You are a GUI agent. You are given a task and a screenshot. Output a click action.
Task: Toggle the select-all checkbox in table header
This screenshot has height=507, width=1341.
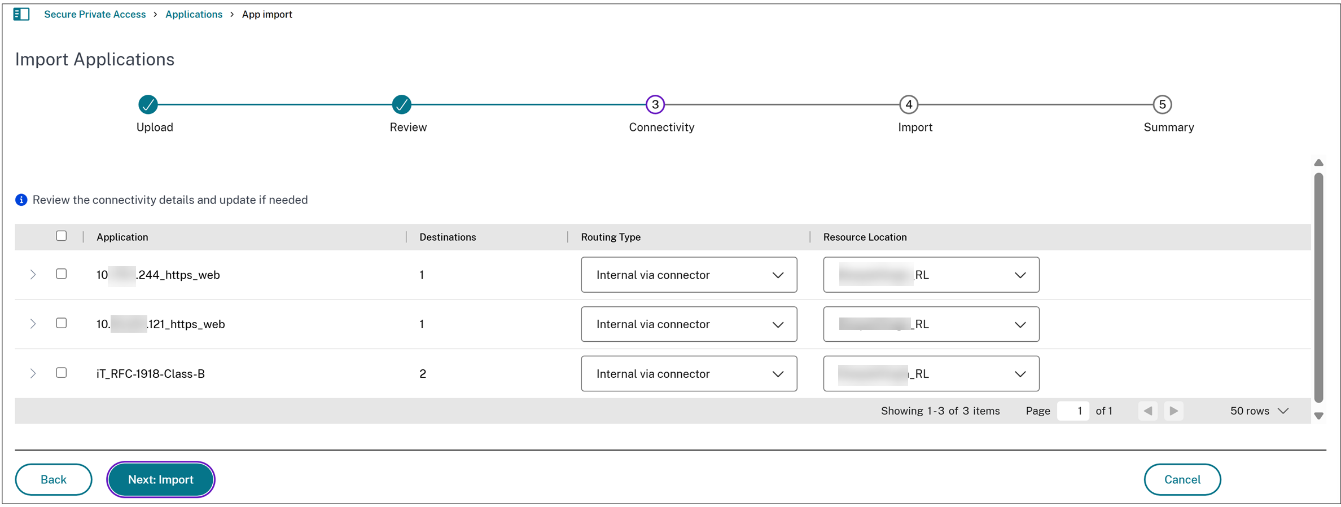pyautogui.click(x=62, y=236)
